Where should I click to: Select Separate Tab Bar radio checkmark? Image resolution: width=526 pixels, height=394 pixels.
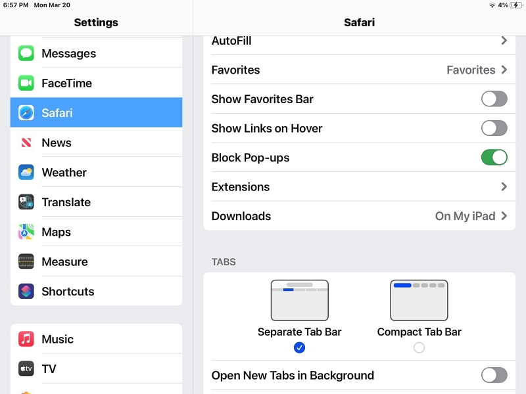click(x=299, y=347)
